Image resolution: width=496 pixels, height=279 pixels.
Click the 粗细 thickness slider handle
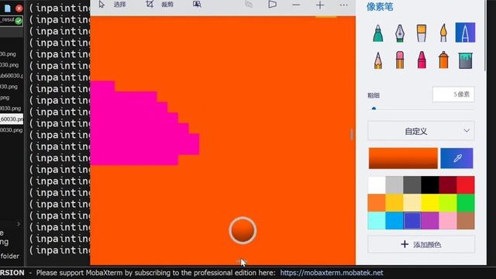(x=374, y=108)
